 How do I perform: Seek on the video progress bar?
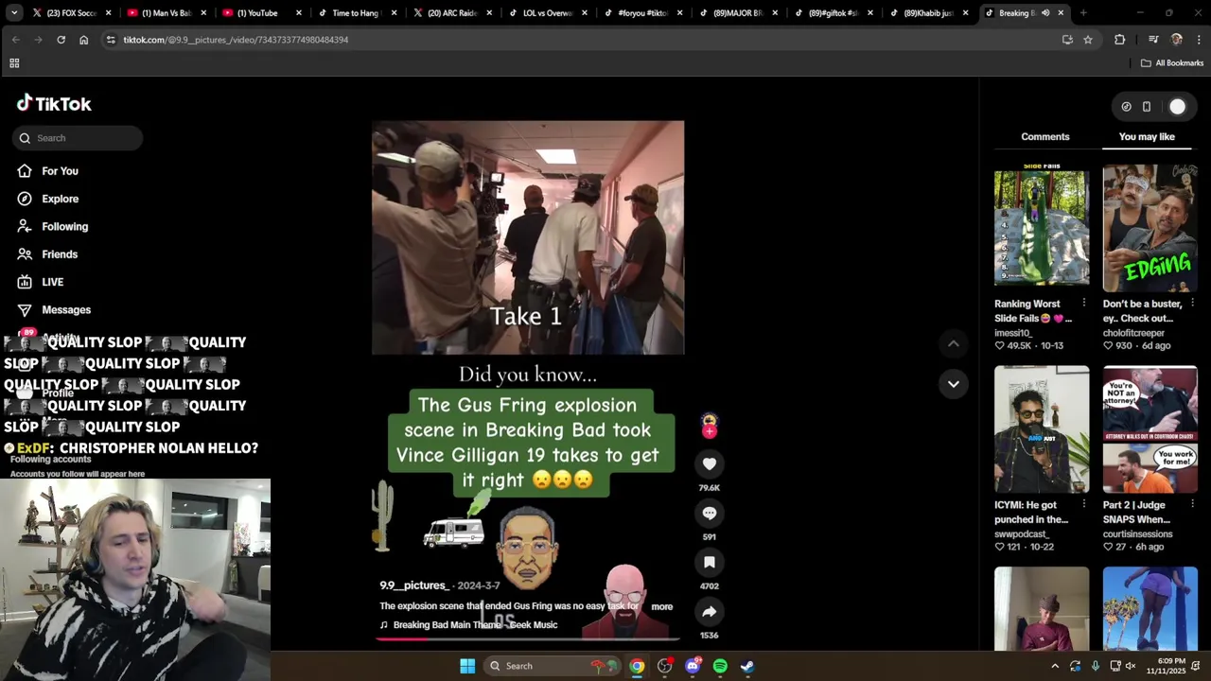pos(528,639)
